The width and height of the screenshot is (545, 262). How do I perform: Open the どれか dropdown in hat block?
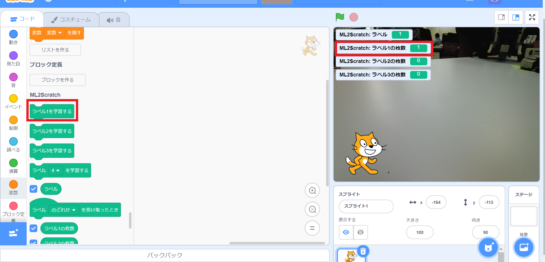point(63,210)
